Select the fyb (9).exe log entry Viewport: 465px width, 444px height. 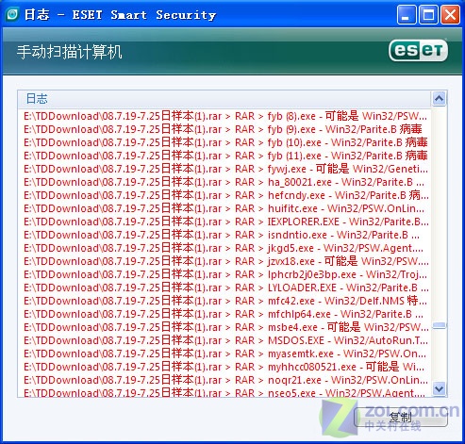[x=225, y=129]
